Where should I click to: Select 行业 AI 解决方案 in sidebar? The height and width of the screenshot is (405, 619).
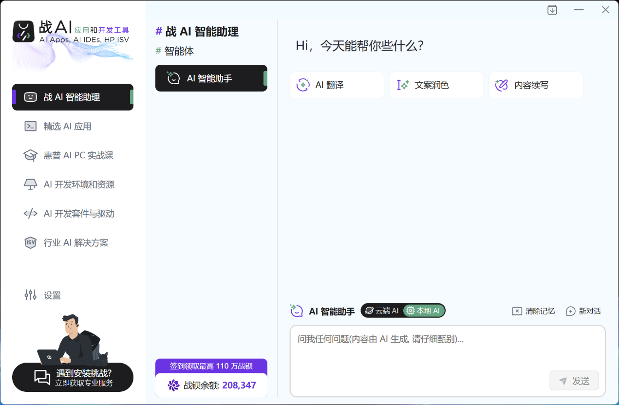(x=73, y=242)
